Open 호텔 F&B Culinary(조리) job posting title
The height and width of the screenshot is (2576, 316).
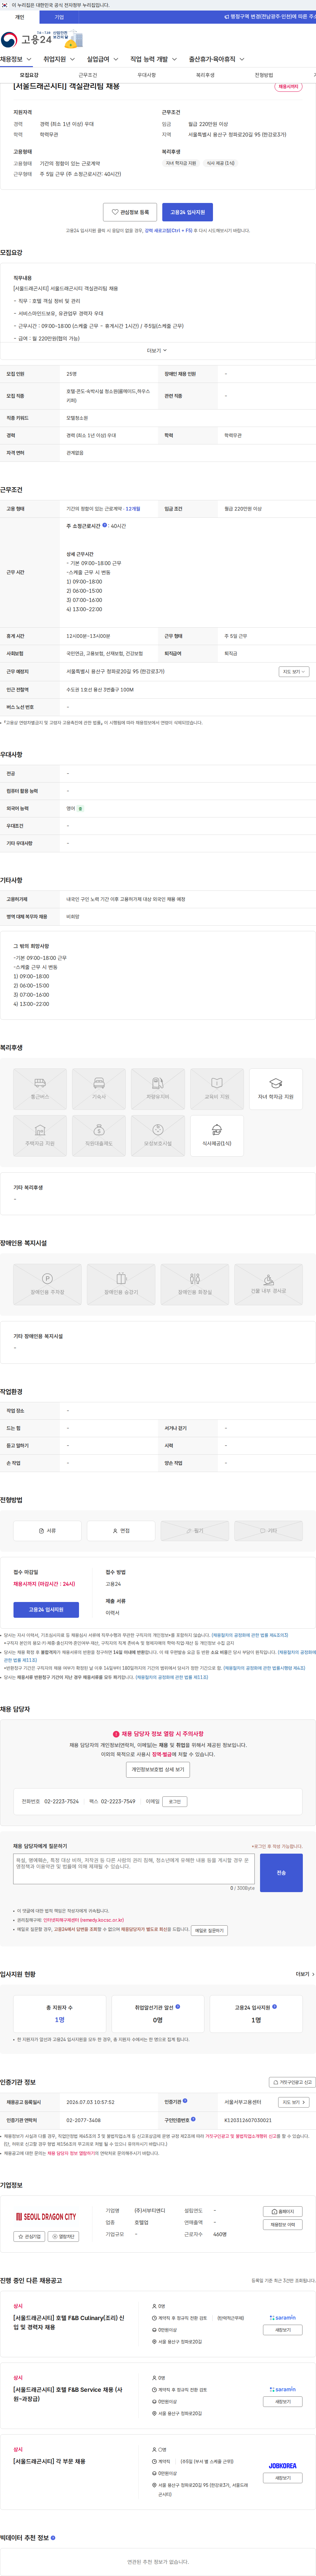click(x=69, y=2322)
